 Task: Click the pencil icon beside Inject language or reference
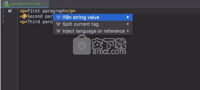[x=58, y=31]
